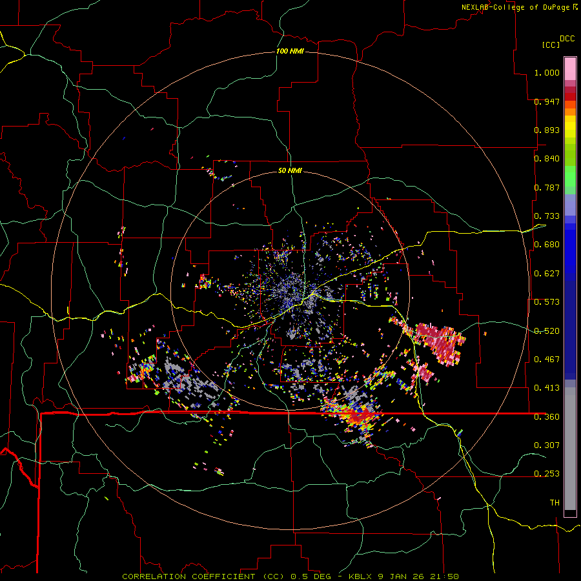Click the 0.627 value on the color scale
The image size is (581, 581).
pyautogui.click(x=547, y=274)
